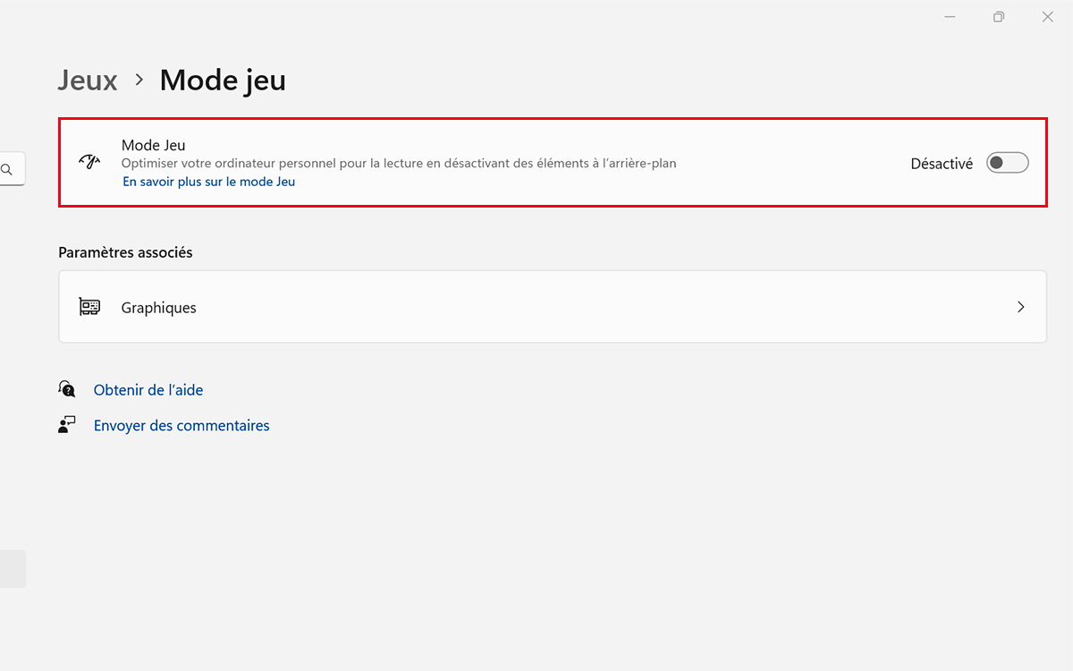Click the Mode Jeu speedometer icon

tap(89, 162)
